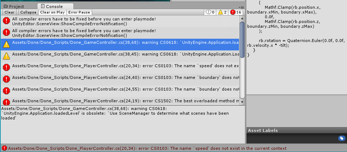
Task: Click the status bar 'speed' error message
Action: tap(147, 148)
